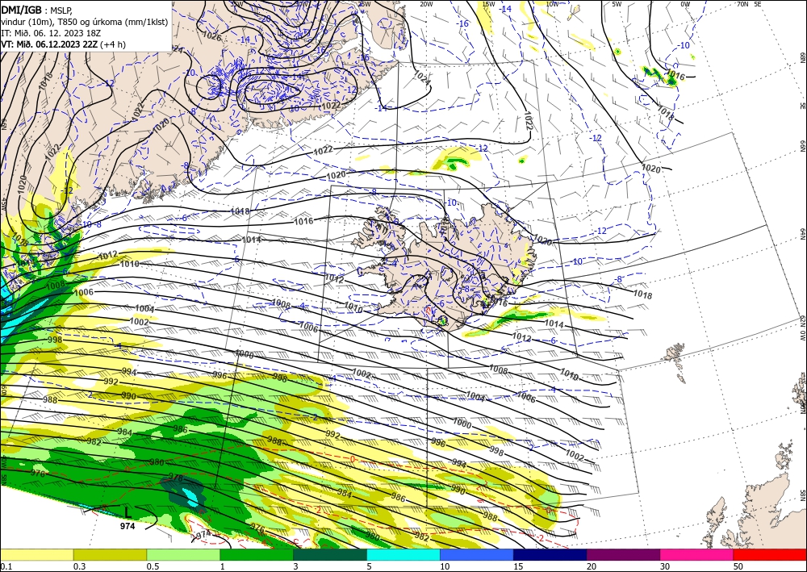This screenshot has height=572, width=807.
Task: Click the "VT: Mið. 06.12.2023 22Z (+4 h)" line
Action: coord(63,44)
